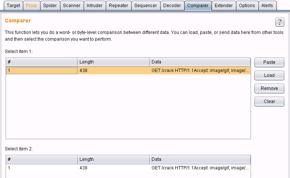
Task: Go to the Repeater tab
Action: [119, 6]
